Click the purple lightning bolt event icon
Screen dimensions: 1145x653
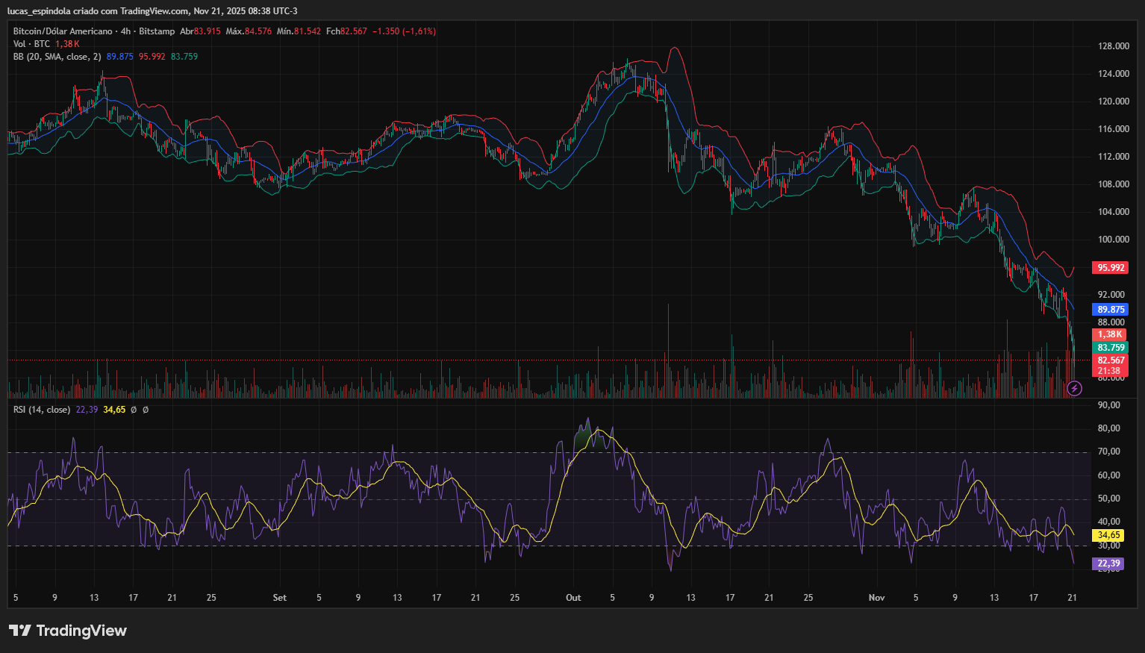pyautogui.click(x=1074, y=388)
